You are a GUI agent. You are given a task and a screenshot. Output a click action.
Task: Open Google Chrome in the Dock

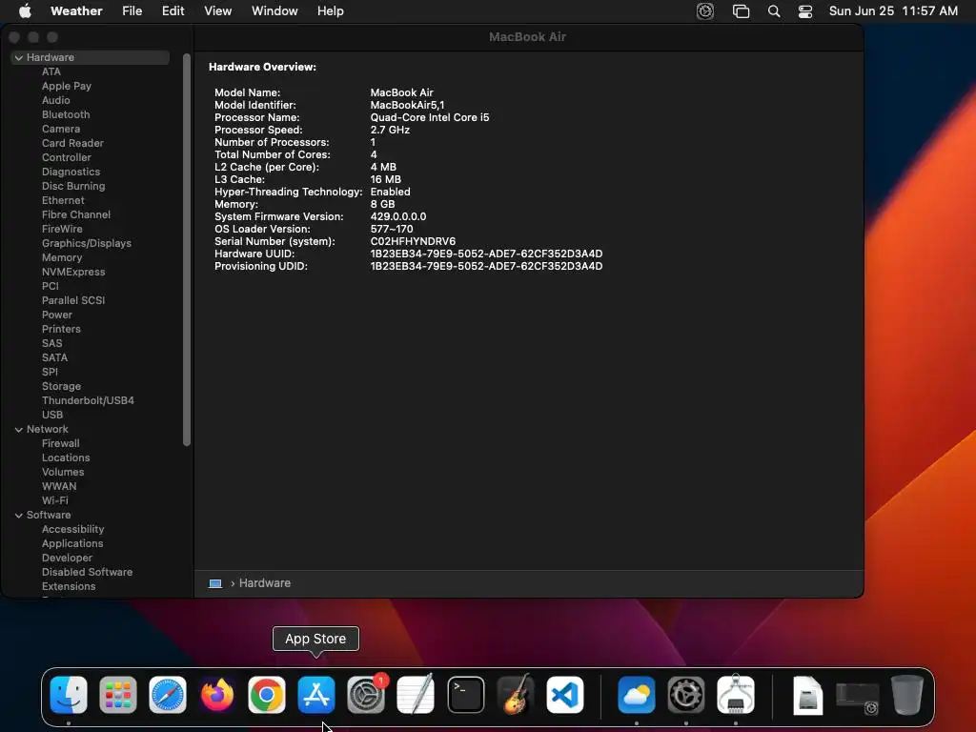click(x=267, y=695)
